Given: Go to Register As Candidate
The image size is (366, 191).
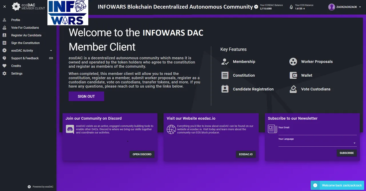Looking at the screenshot, I should pyautogui.click(x=28, y=35).
